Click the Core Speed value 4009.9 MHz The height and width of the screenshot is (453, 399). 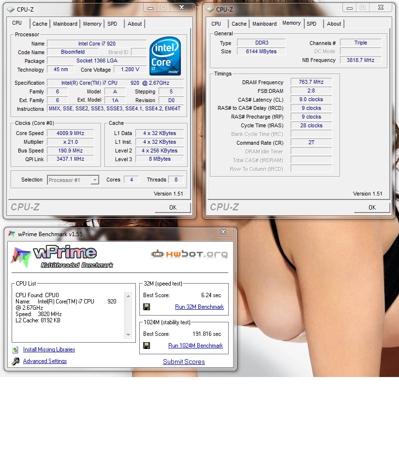pos(71,133)
